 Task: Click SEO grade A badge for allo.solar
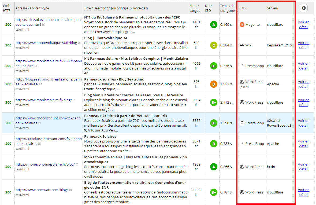pos(214,25)
